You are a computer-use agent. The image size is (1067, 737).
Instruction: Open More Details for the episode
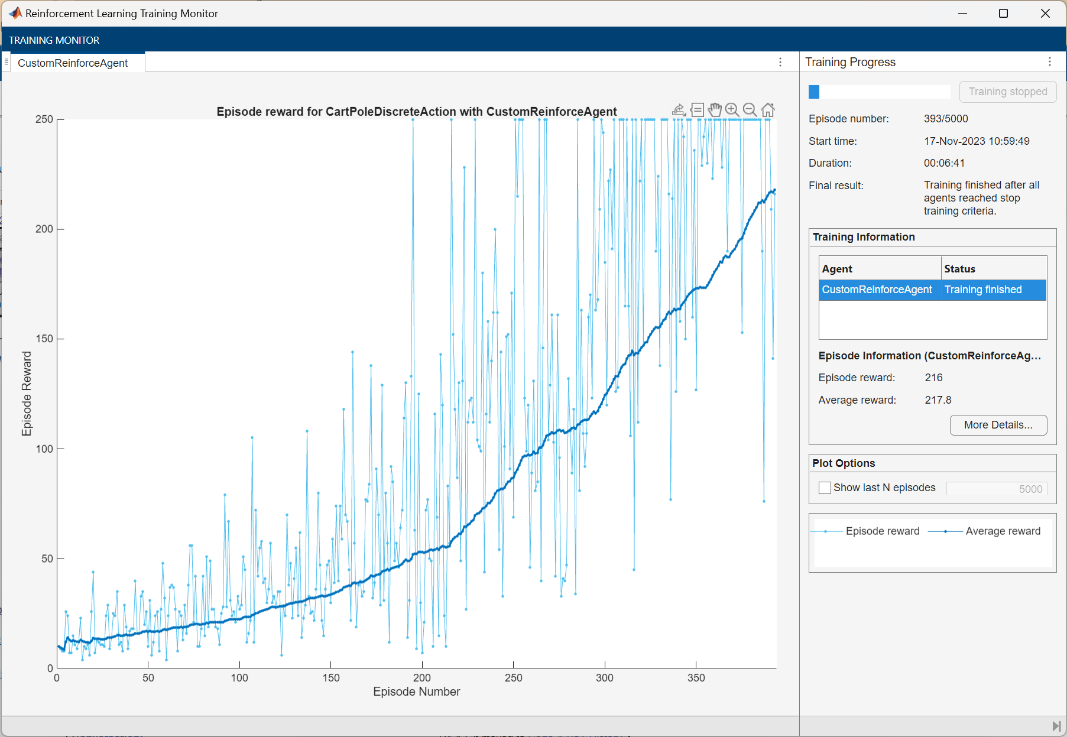(x=998, y=425)
